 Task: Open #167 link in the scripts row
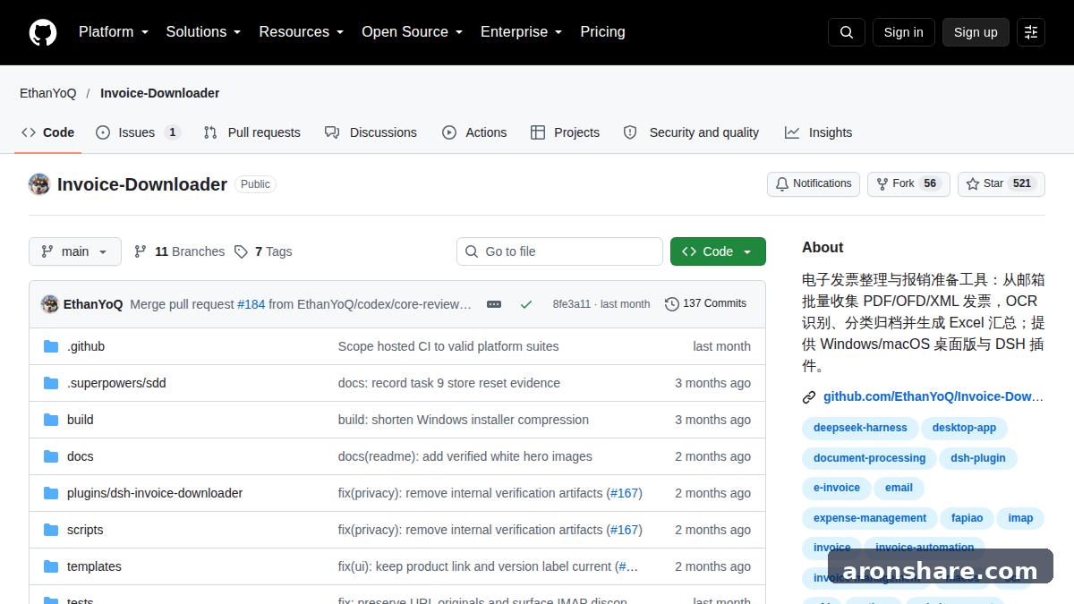[x=625, y=530]
